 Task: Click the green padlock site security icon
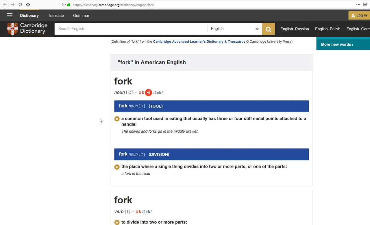(69, 5)
